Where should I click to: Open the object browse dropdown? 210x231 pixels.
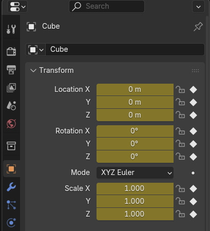(35, 50)
